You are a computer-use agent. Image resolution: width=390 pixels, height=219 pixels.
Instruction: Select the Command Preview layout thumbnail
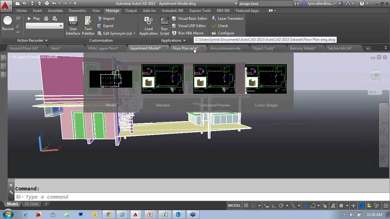(x=214, y=79)
